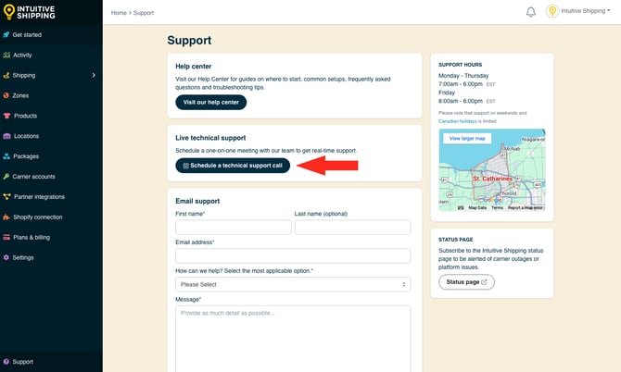
Task: Open the 'Please Select' help topic dropdown
Action: (293, 284)
